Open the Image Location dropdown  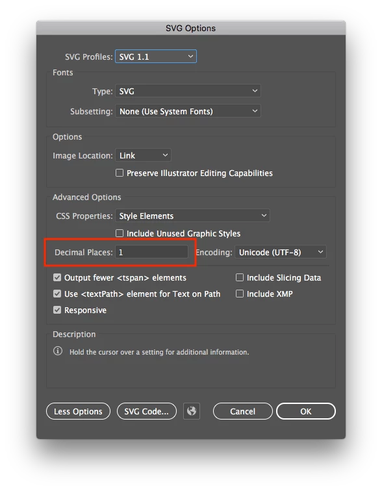coord(143,155)
